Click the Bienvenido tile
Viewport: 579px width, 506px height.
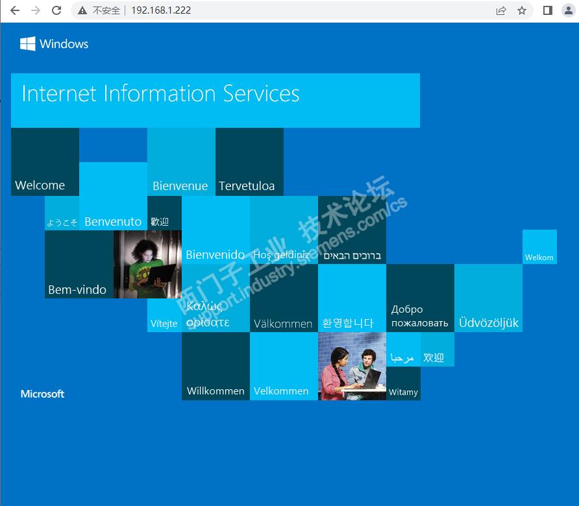[216, 230]
